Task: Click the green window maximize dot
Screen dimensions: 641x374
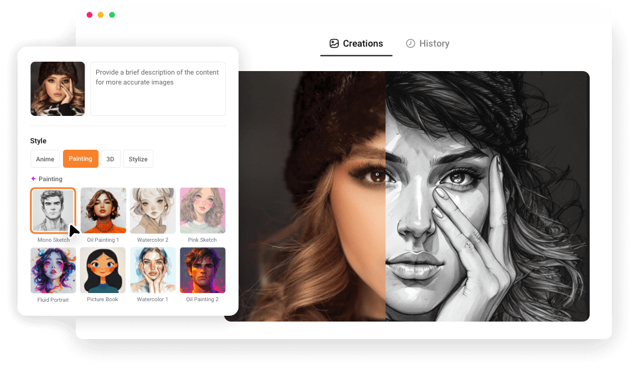Action: 112,15
